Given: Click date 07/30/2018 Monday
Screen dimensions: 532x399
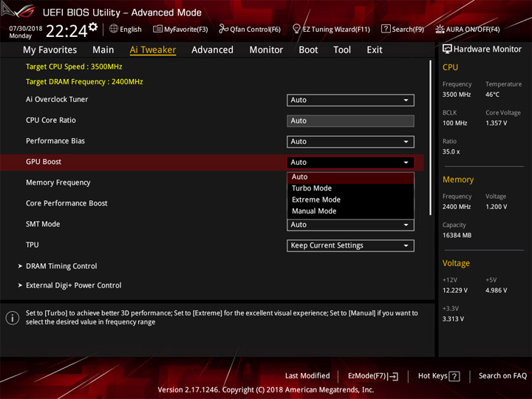Looking at the screenshot, I should click(x=26, y=32).
